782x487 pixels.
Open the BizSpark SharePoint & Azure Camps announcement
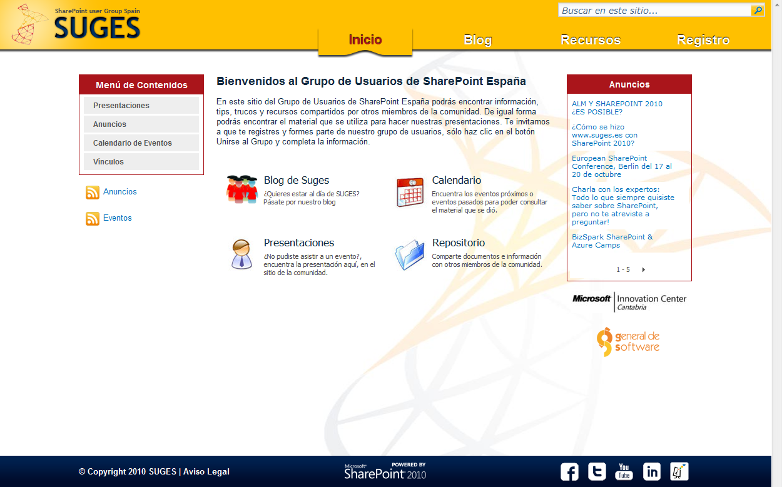tap(612, 241)
